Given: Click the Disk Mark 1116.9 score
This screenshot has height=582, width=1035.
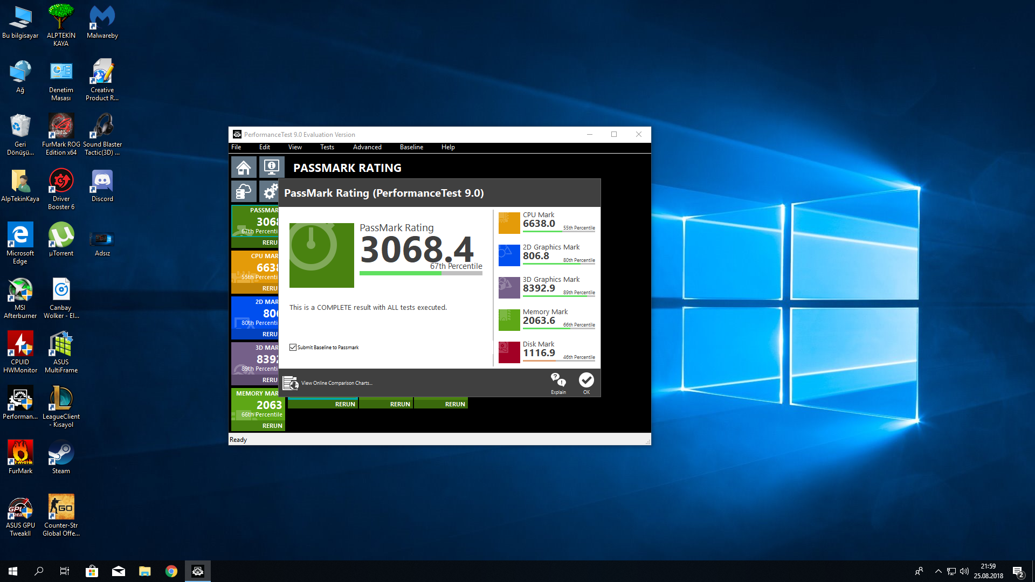Looking at the screenshot, I should click(x=539, y=354).
